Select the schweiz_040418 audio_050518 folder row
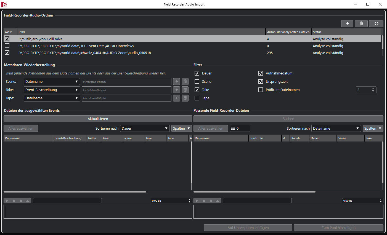The width and height of the screenshot is (387, 235). [84, 53]
